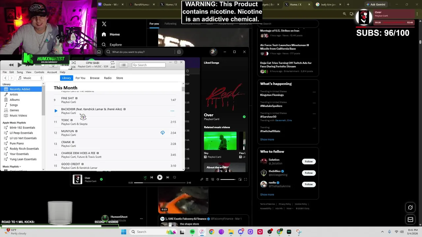Screen dimensions: 422x237
Task: Open more options dots for BACKD00R
Action: pyautogui.click(x=172, y=111)
